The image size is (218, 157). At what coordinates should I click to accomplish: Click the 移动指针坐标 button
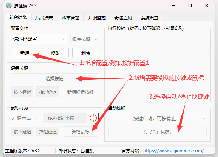[x=64, y=118]
